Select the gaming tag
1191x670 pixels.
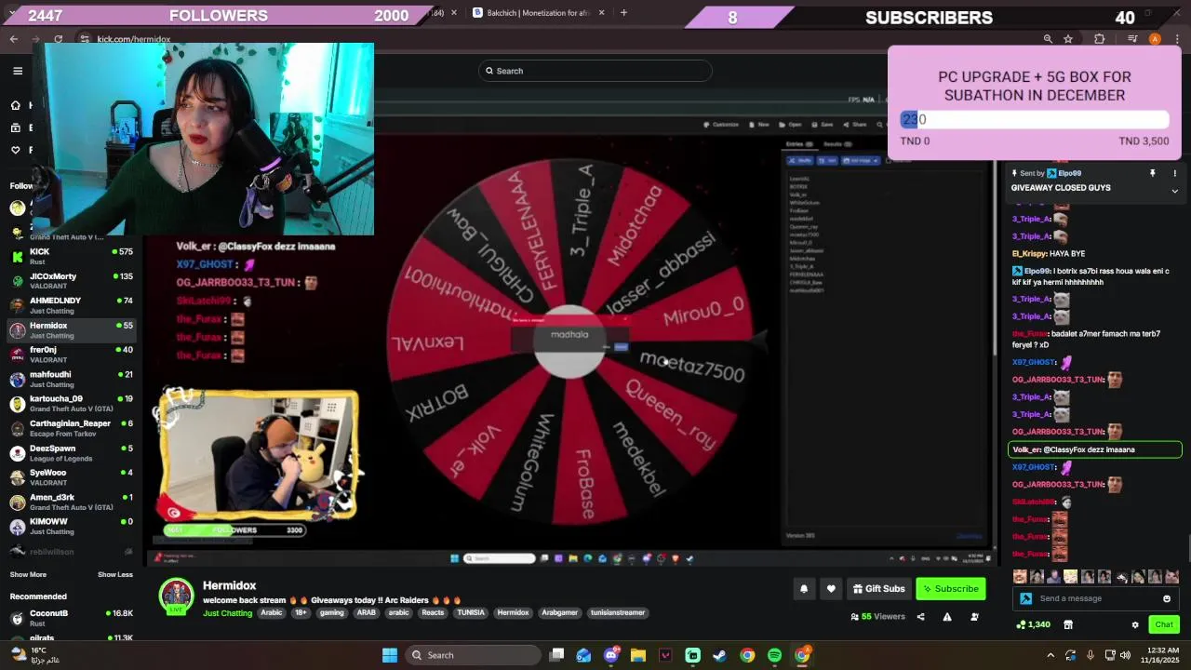point(332,613)
